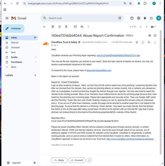Image resolution: width=165 pixels, height=166 pixels.
Task: Open the apps grid in bookmarks bar
Action: click(5, 10)
